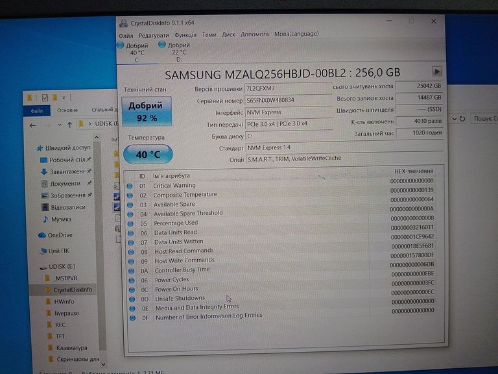Click the transfer mode field PCIe 3.0 x4
The image size is (498, 374).
tap(289, 124)
